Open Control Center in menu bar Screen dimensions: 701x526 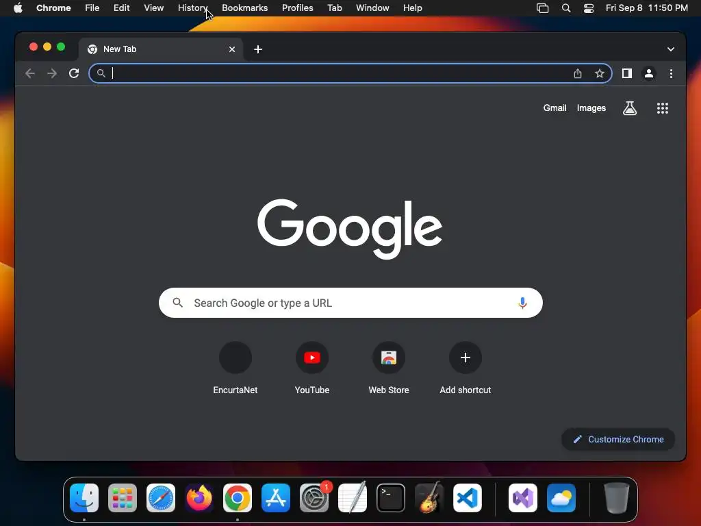pos(588,8)
